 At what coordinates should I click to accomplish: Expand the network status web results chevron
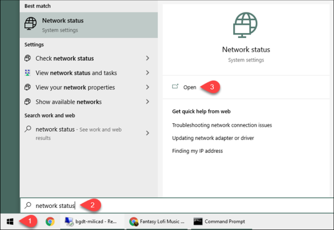[147, 133]
